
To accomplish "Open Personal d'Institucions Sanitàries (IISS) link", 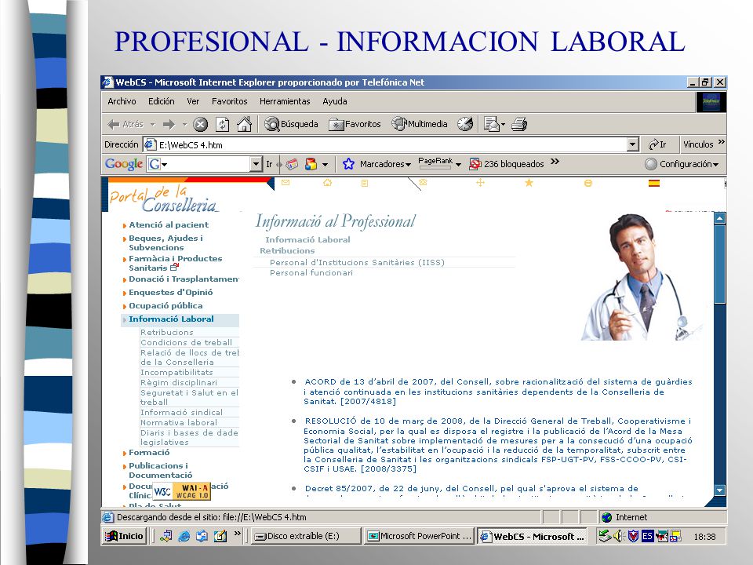I will [357, 262].
